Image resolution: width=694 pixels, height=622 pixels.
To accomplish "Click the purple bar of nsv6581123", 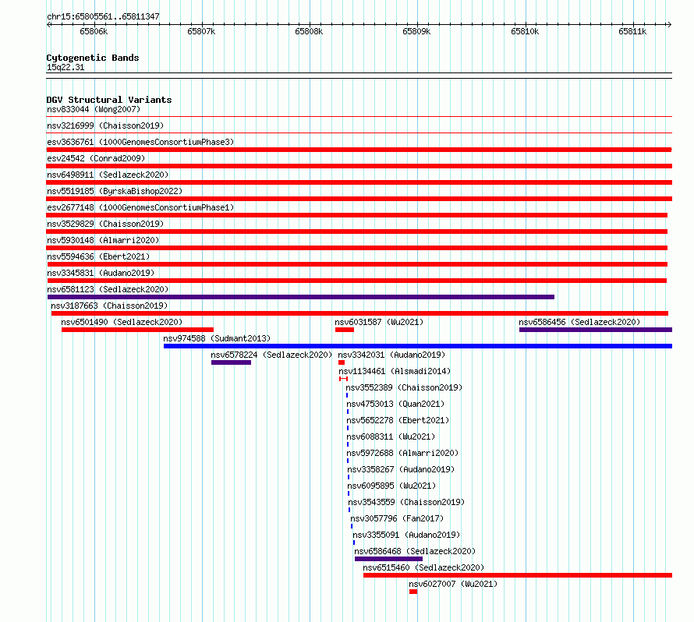I will pos(301,297).
